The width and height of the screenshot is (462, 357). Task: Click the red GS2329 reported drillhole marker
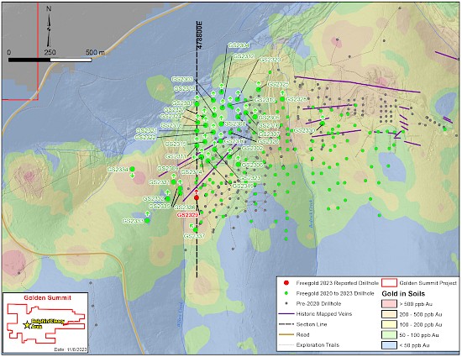[197, 197]
